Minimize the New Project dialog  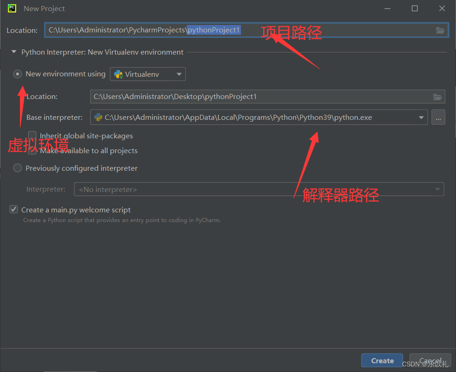point(387,9)
